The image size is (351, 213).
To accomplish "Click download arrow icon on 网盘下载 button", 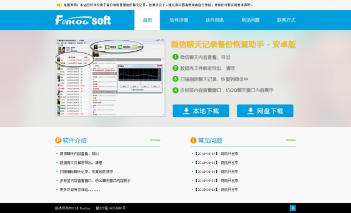I will pyautogui.click(x=250, y=111).
